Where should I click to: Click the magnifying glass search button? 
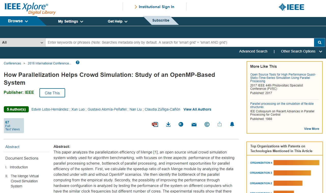[x=319, y=42]
